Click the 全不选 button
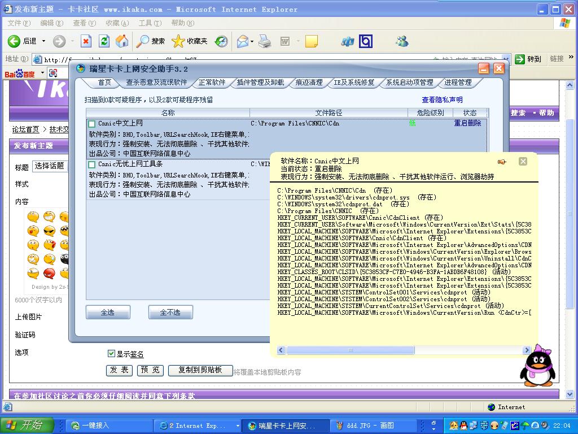578x434 pixels. 170,312
